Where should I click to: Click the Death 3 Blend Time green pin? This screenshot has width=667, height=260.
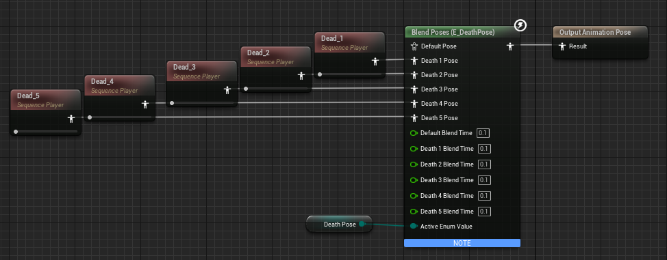(414, 180)
